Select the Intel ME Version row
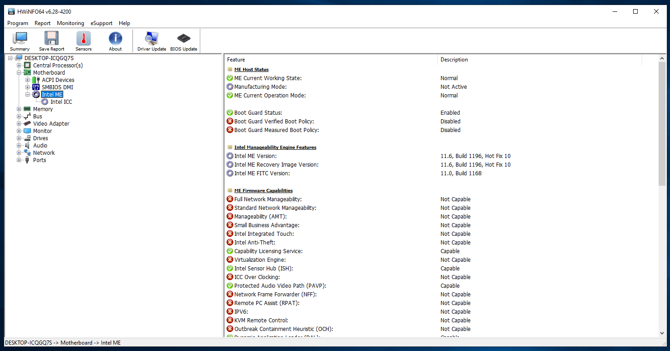The height and width of the screenshot is (351, 670). pos(442,156)
